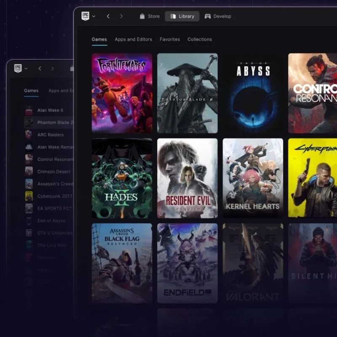Screen dimensions: 337x337
Task: Open the Control Resonant game cover
Action: [x=313, y=93]
